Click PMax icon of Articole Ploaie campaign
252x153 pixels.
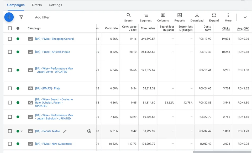pyautogui.click(x=30, y=52)
